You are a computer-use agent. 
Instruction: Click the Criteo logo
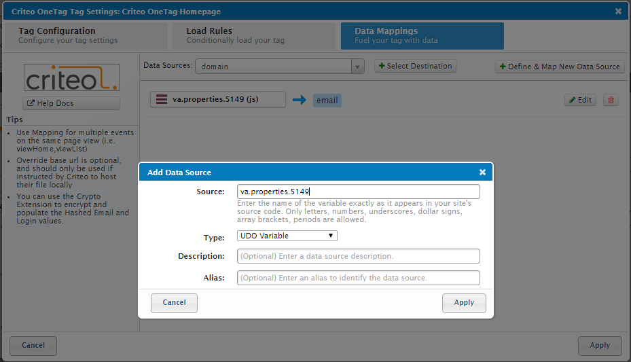[x=71, y=77]
